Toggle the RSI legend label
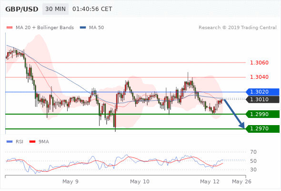 [20, 142]
